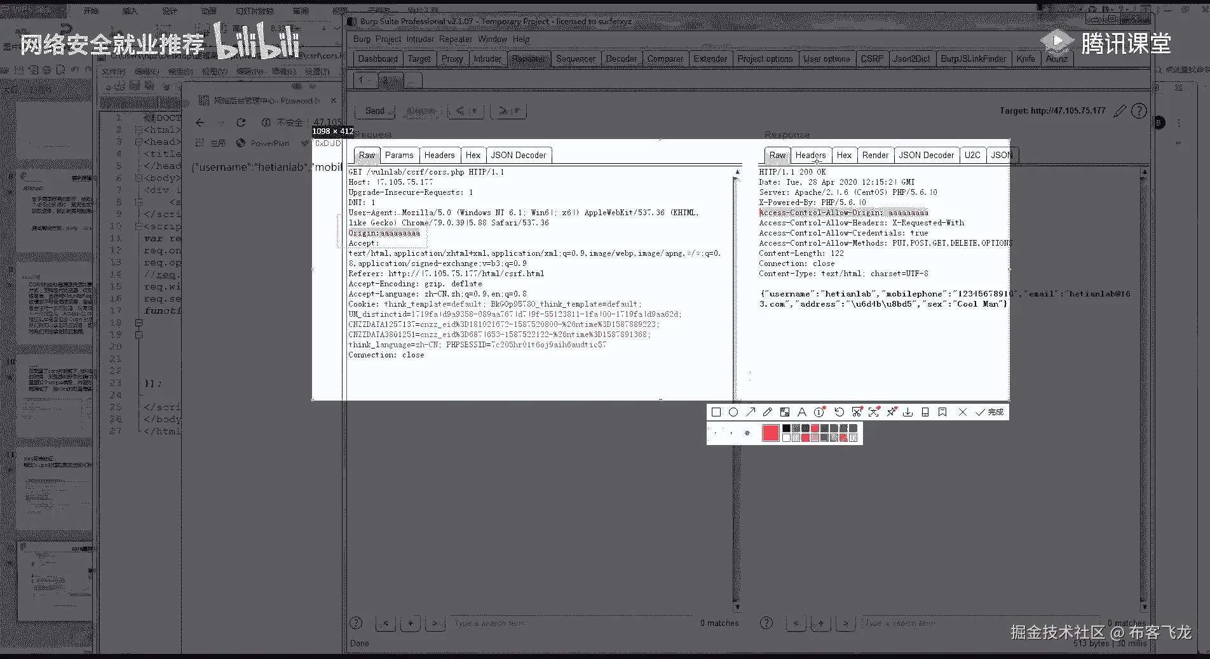This screenshot has width=1210, height=659.
Task: Collapse the <body> fold in code editor
Action: coord(139,178)
